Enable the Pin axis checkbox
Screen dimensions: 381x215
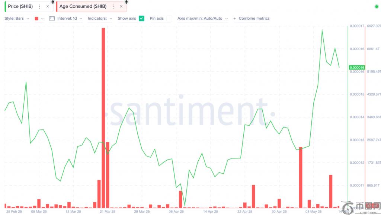(x=169, y=18)
